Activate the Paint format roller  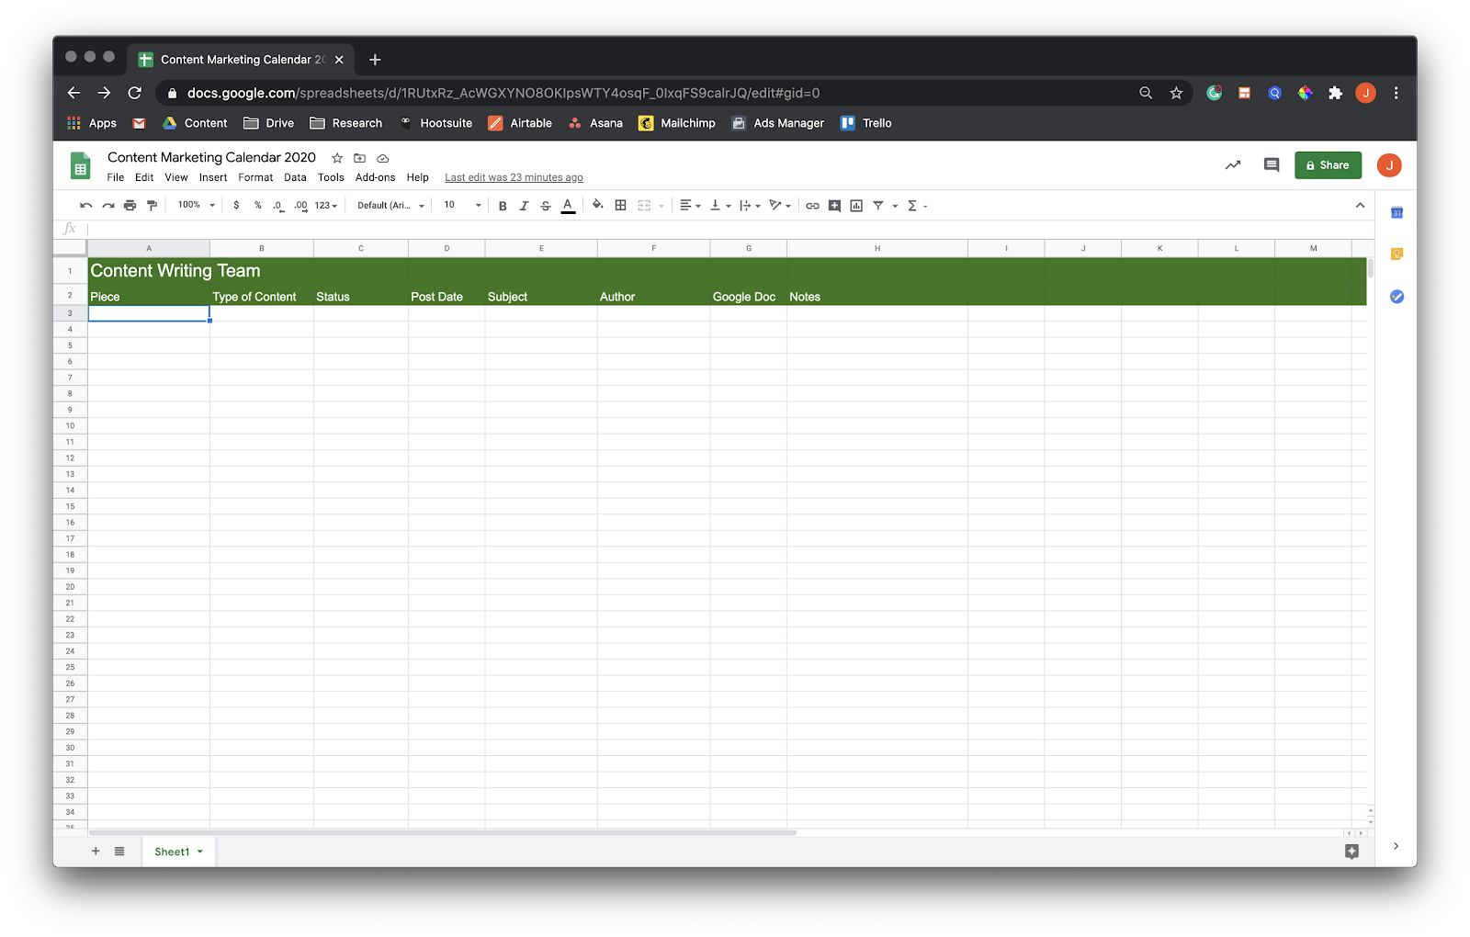pos(153,206)
